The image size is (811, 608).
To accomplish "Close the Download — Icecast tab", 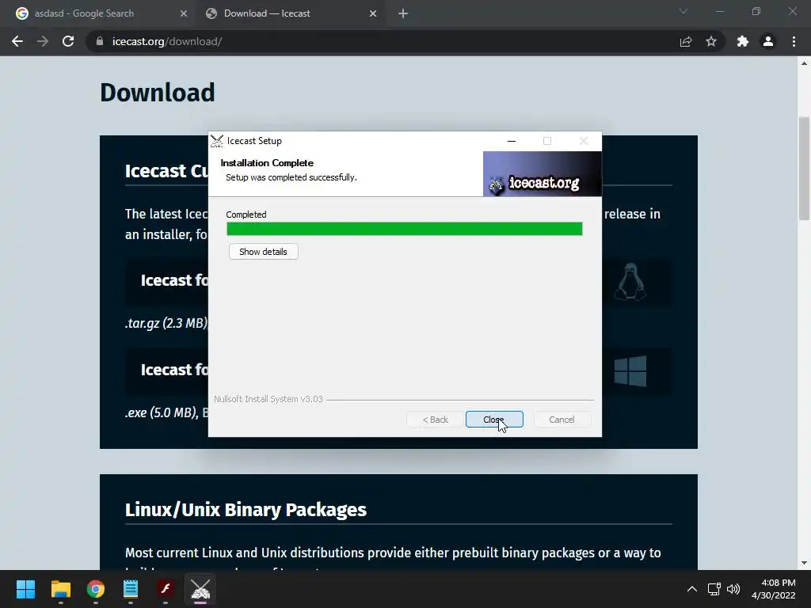I will click(373, 13).
